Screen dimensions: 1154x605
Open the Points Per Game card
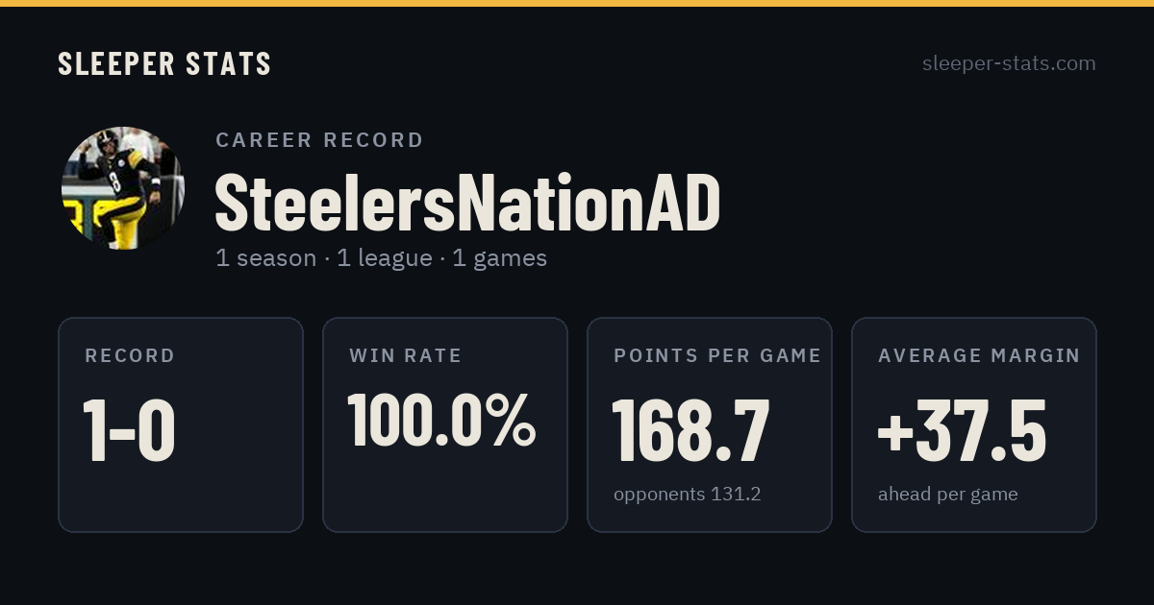coord(710,424)
